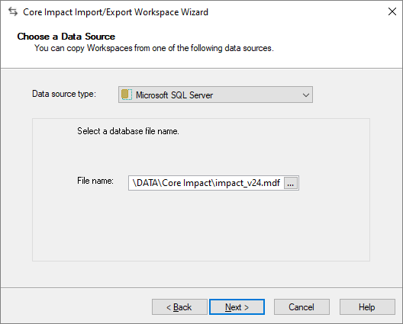Click the wizard title bar text
Image resolution: width=403 pixels, height=324 pixels.
pyautogui.click(x=116, y=12)
